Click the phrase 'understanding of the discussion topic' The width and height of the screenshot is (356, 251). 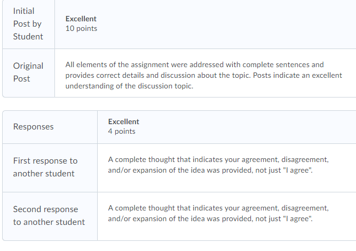tap(129, 86)
